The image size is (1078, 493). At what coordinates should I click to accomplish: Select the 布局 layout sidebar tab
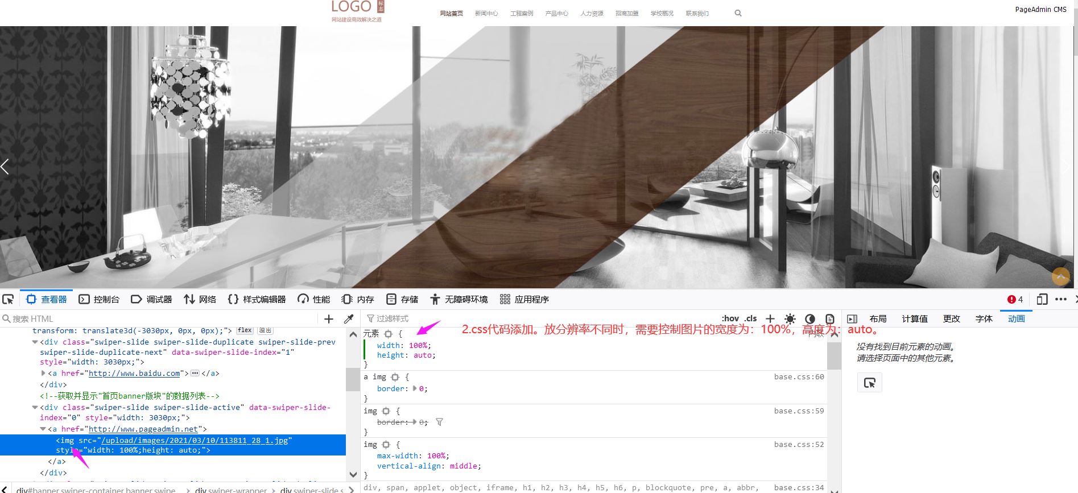pos(878,319)
